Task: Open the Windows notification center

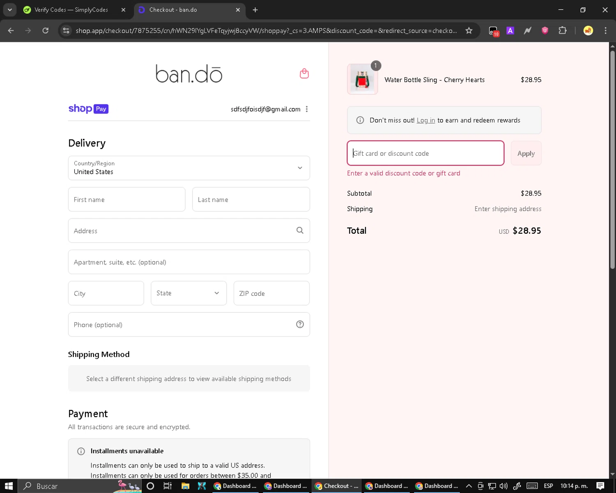Action: 600,486
